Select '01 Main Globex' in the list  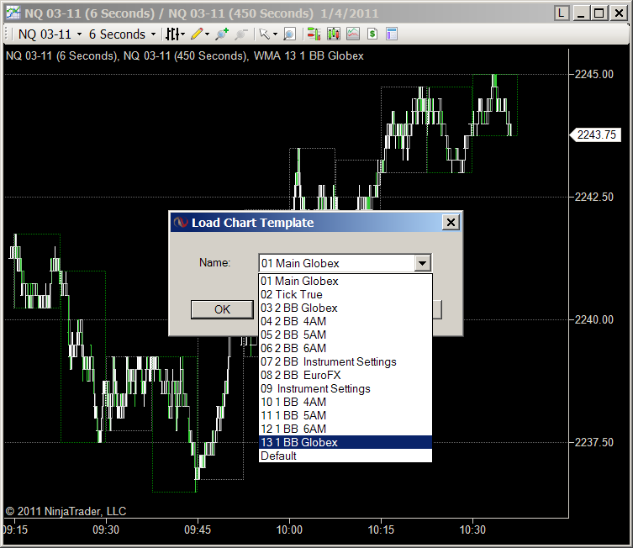tap(346, 281)
